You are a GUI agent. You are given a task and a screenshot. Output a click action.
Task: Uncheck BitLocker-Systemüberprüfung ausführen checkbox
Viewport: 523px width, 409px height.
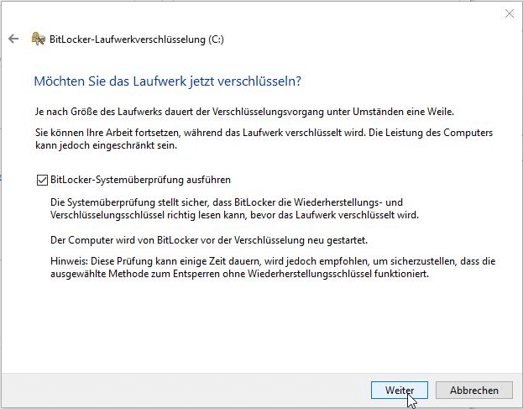point(42,181)
